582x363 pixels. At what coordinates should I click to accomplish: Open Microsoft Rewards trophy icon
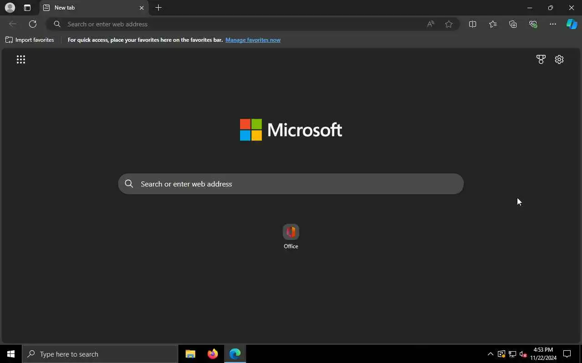[541, 59]
